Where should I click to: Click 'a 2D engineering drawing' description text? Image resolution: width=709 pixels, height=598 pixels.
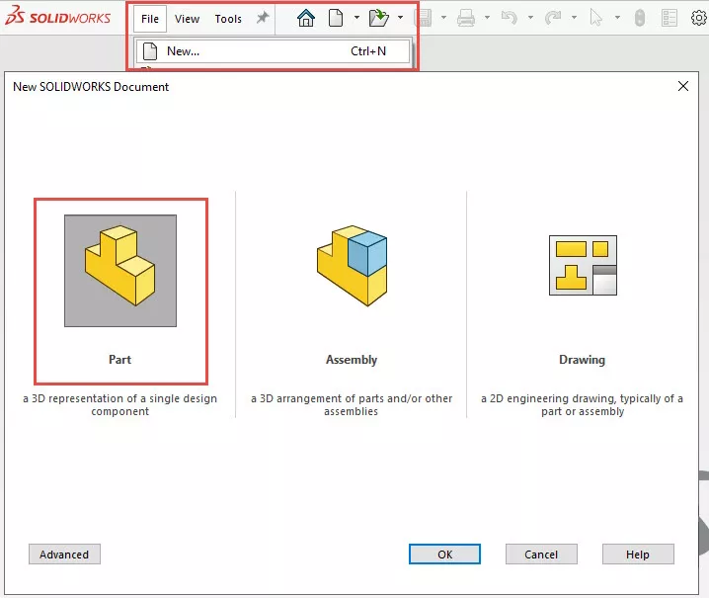[x=582, y=404]
